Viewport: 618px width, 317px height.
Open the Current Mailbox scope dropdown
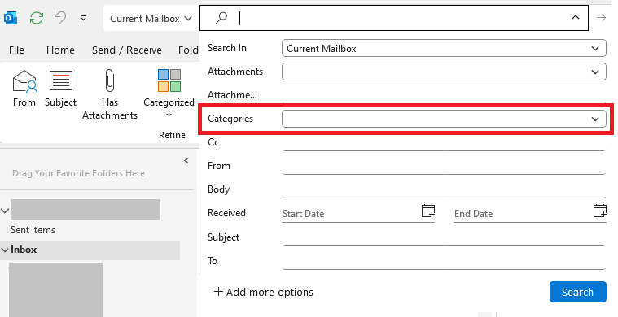[151, 19]
